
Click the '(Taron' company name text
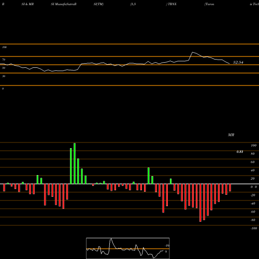(209, 4)
